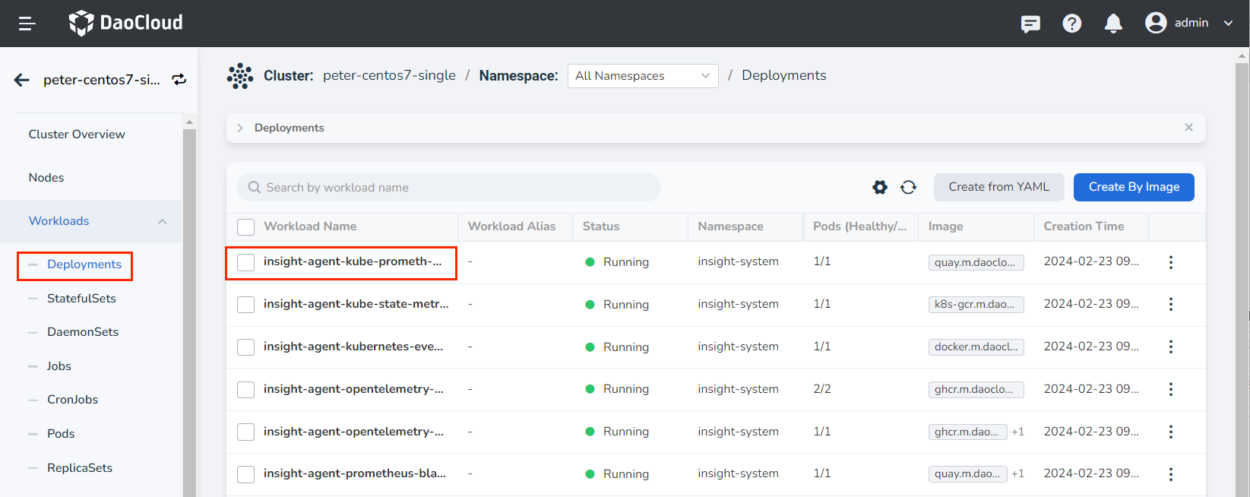This screenshot has height=497, width=1250.
Task: Open the messages chat icon
Action: [1030, 24]
